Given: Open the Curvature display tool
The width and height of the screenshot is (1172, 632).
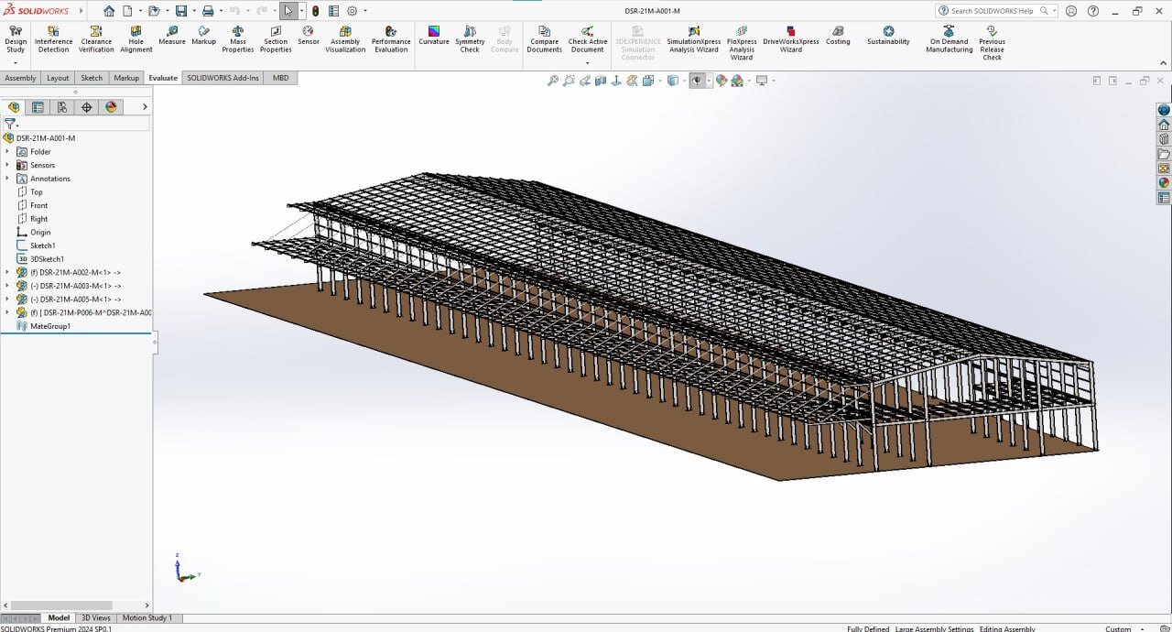Looking at the screenshot, I should coord(434,36).
